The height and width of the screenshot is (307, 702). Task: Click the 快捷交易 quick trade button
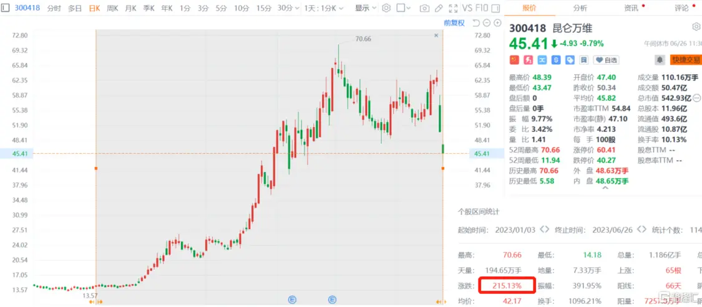click(x=685, y=60)
